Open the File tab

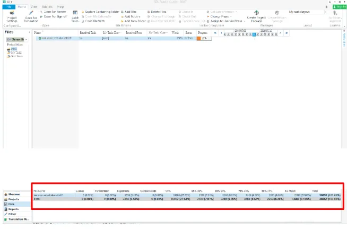(x=9, y=7)
